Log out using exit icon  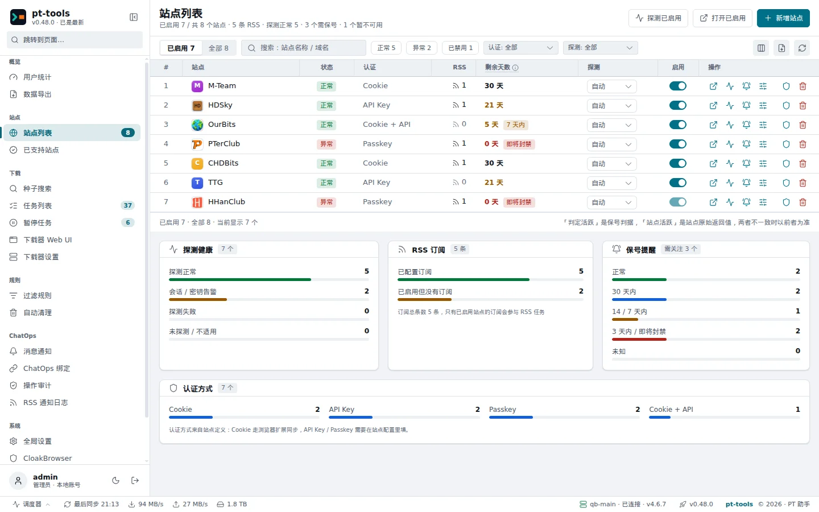(x=135, y=481)
